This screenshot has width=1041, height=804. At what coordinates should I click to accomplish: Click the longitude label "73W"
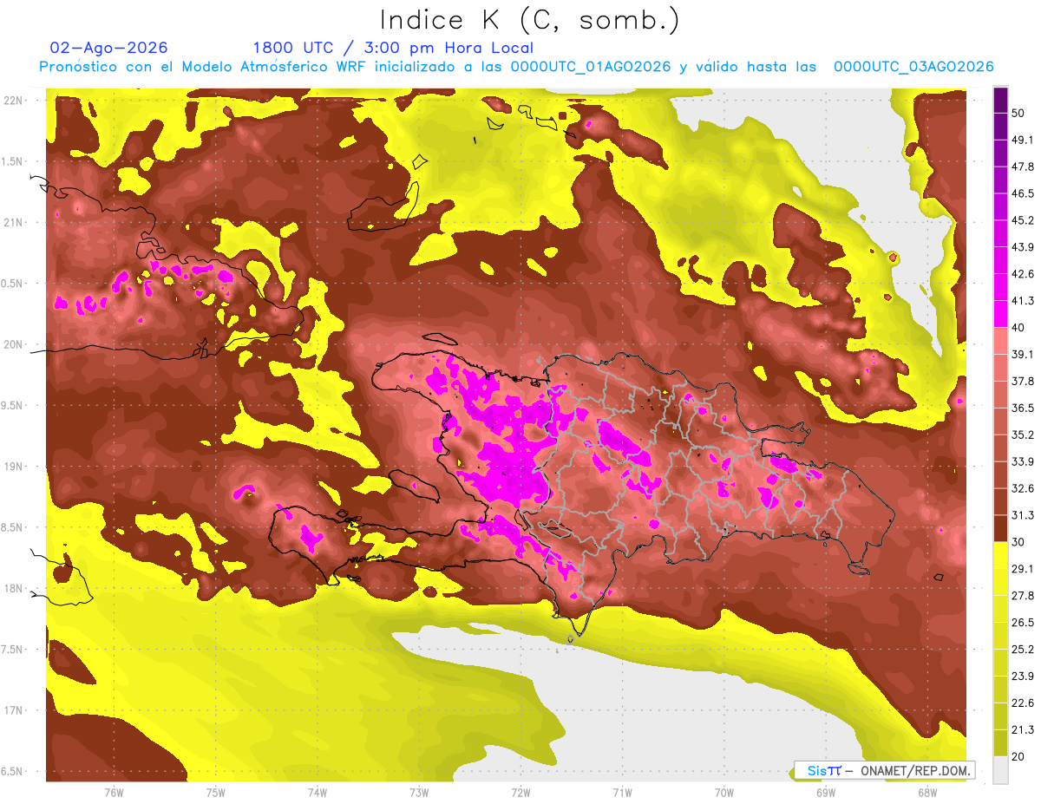(x=419, y=793)
